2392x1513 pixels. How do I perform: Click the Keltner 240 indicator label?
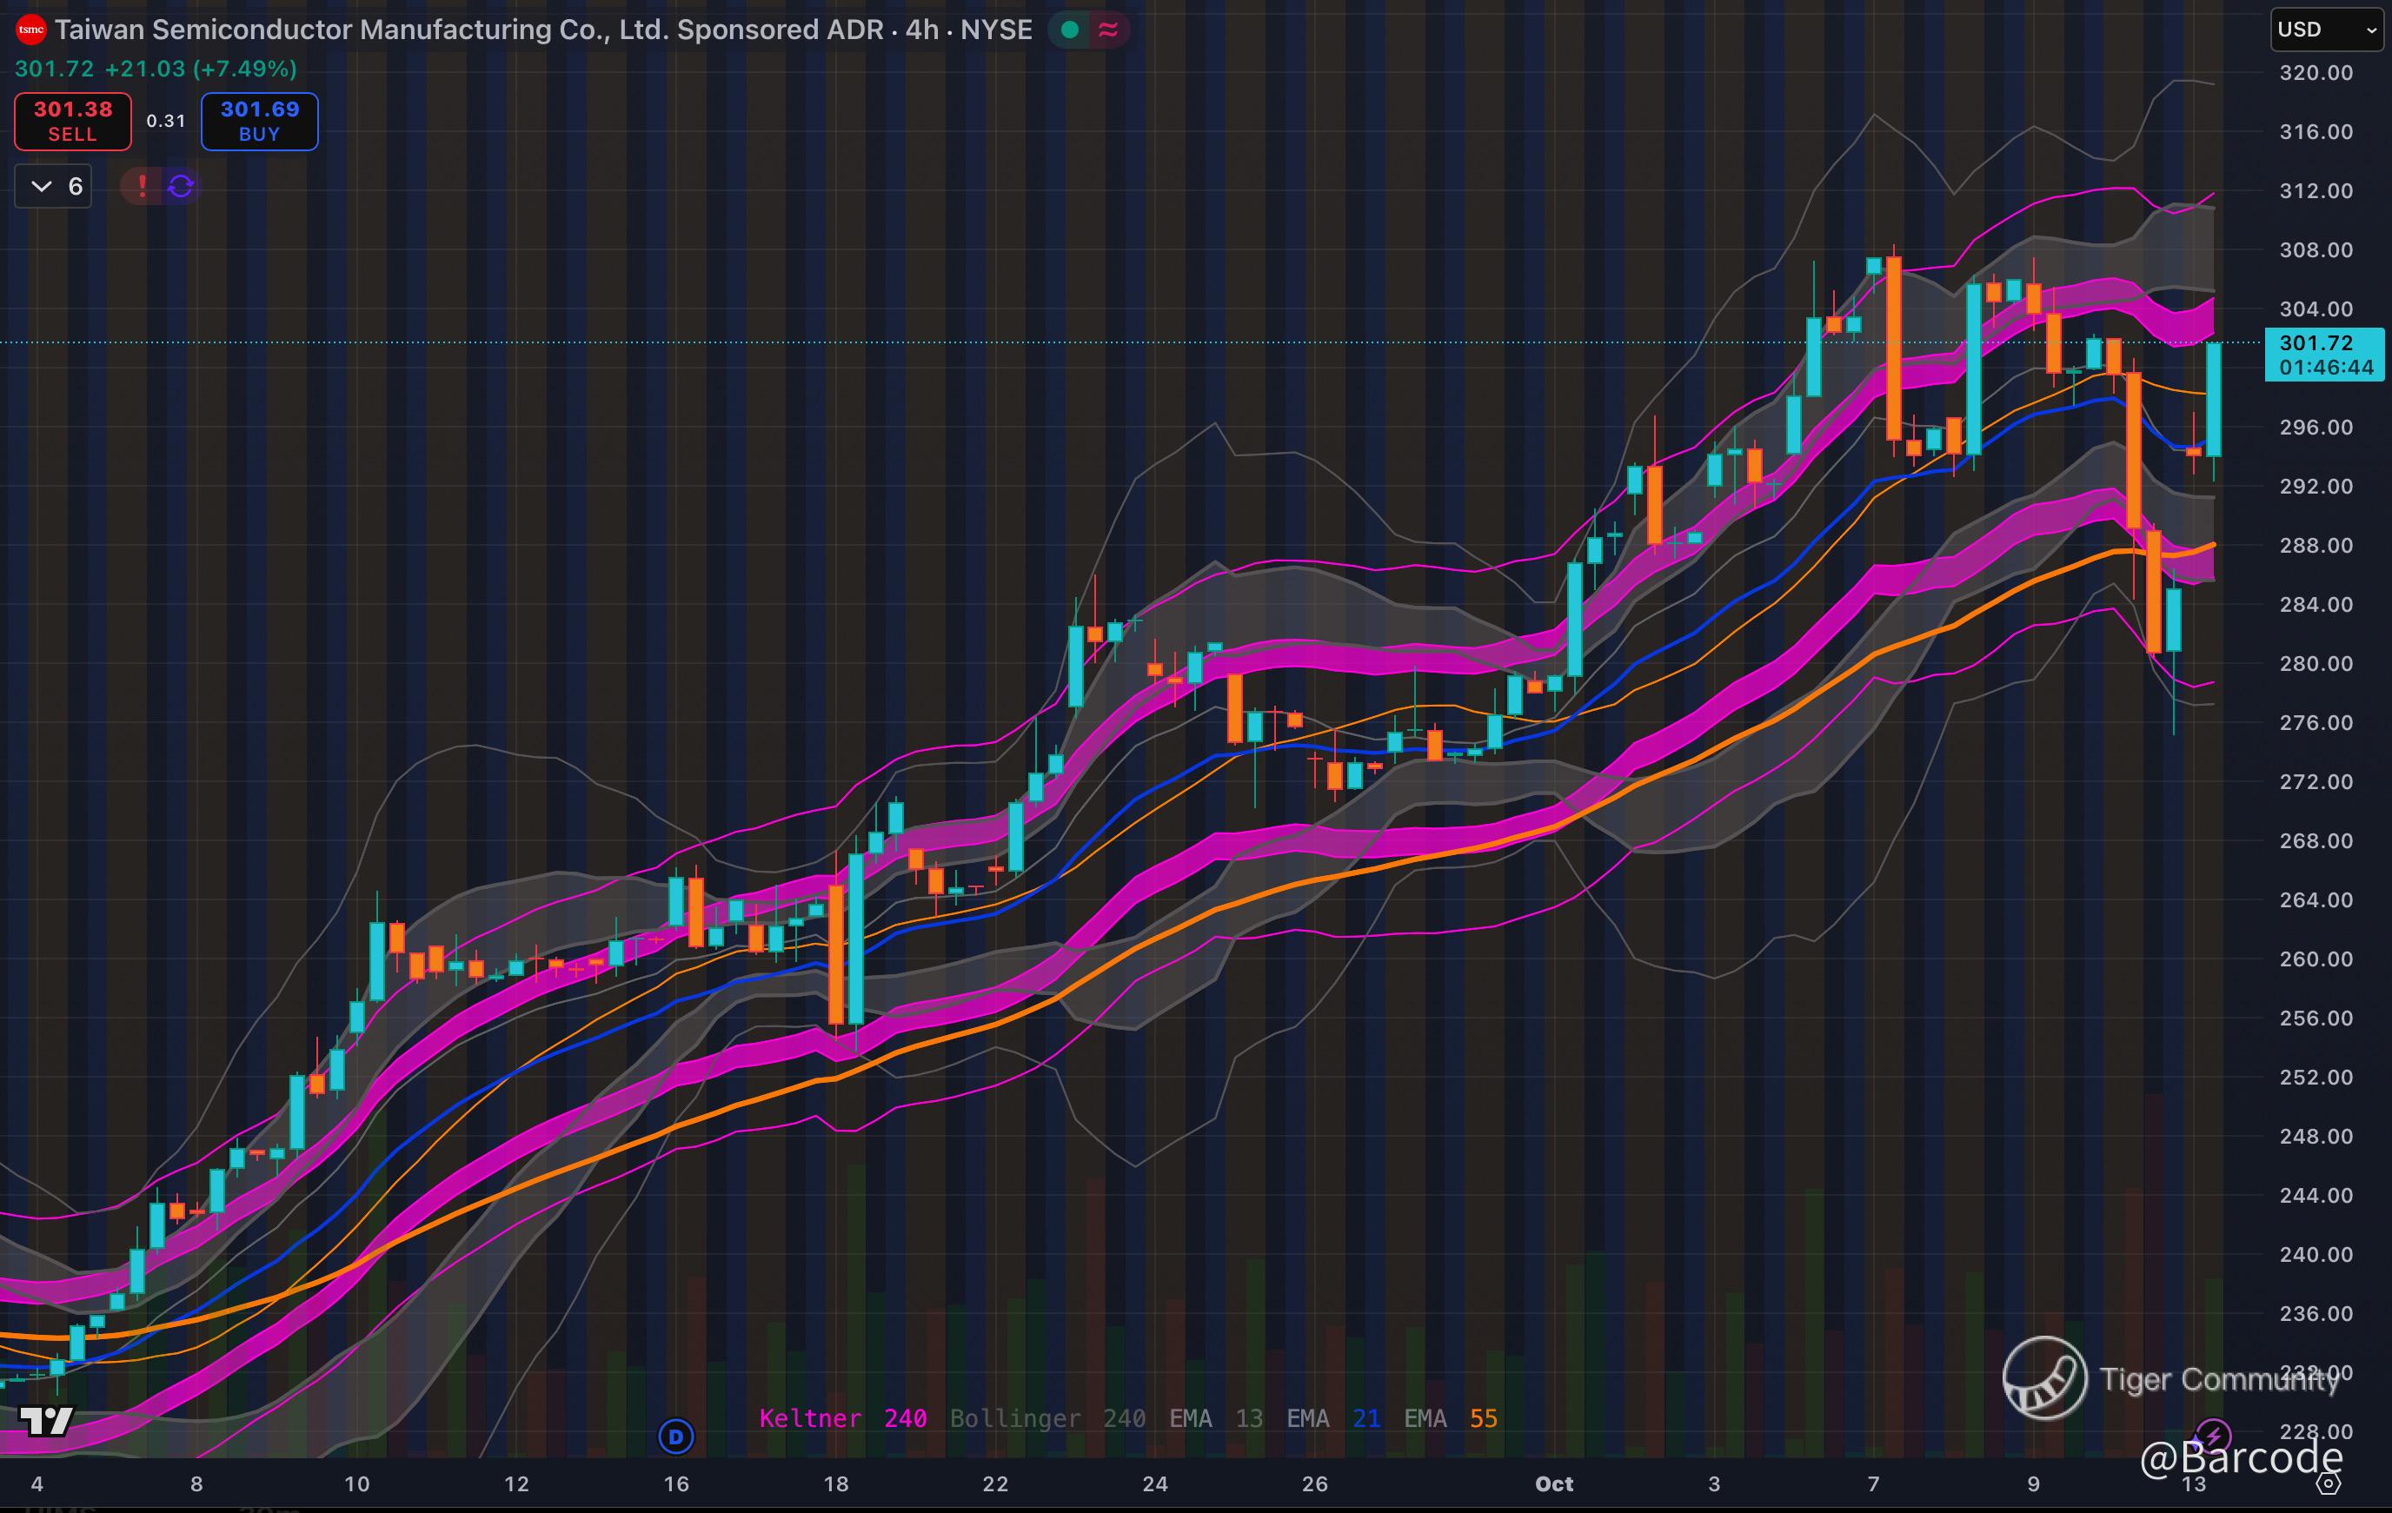842,1417
